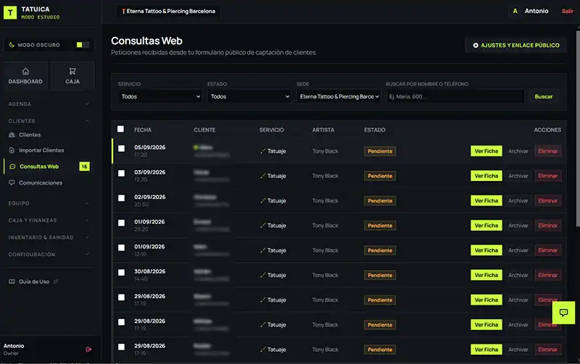Expand the Inventario & Sanidad section
The height and width of the screenshot is (364, 580).
tap(49, 237)
